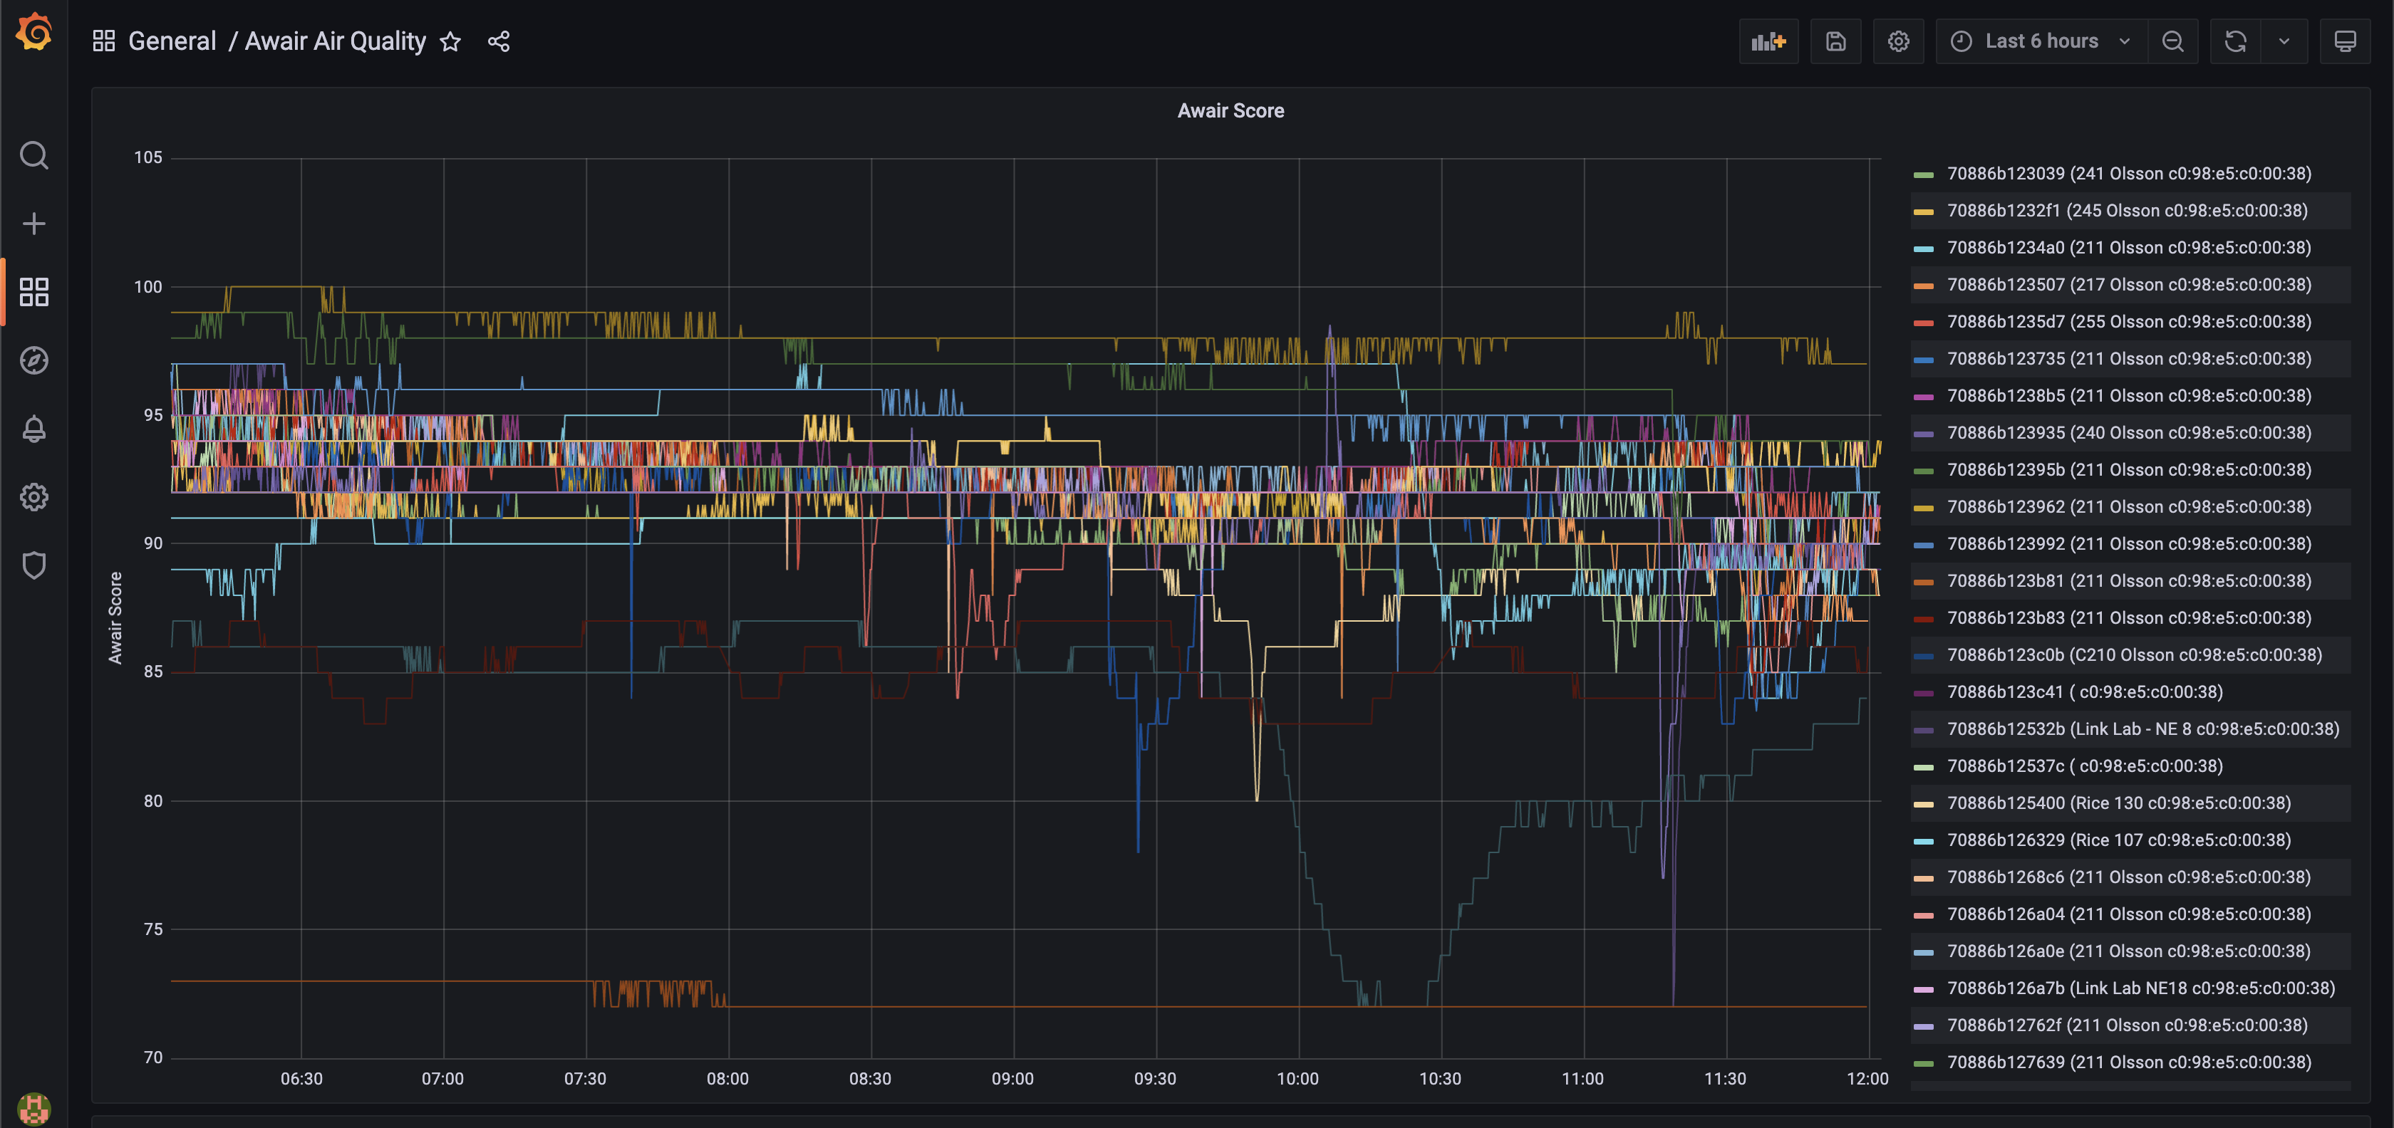Open the Configuration gear in sidebar
Image resolution: width=2394 pixels, height=1128 pixels.
tap(33, 497)
